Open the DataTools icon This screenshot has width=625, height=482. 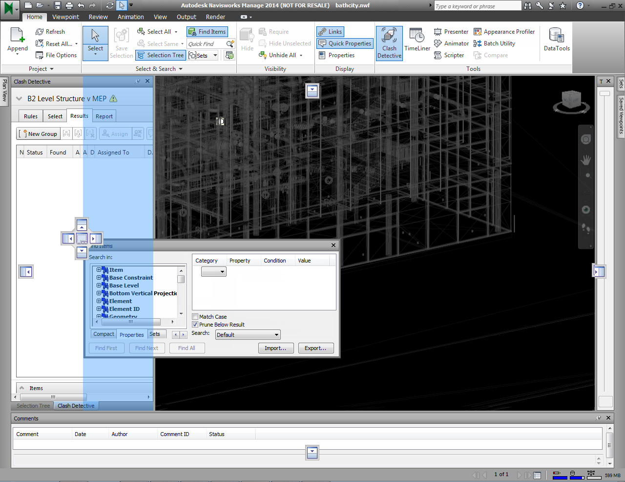[557, 40]
